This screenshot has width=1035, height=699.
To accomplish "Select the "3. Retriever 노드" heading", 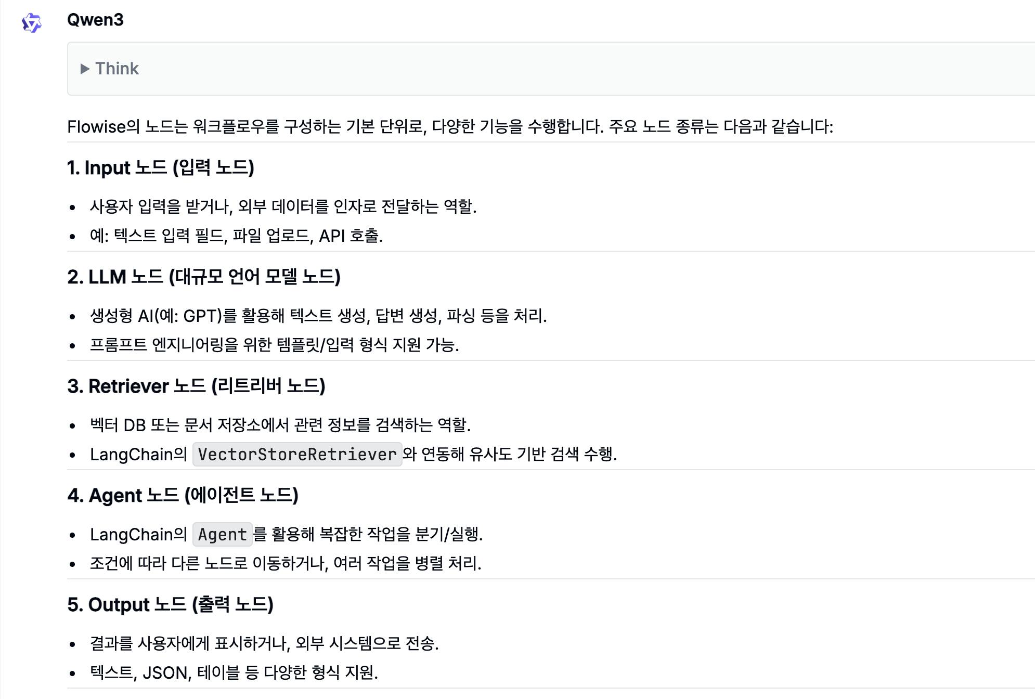I will click(x=196, y=386).
